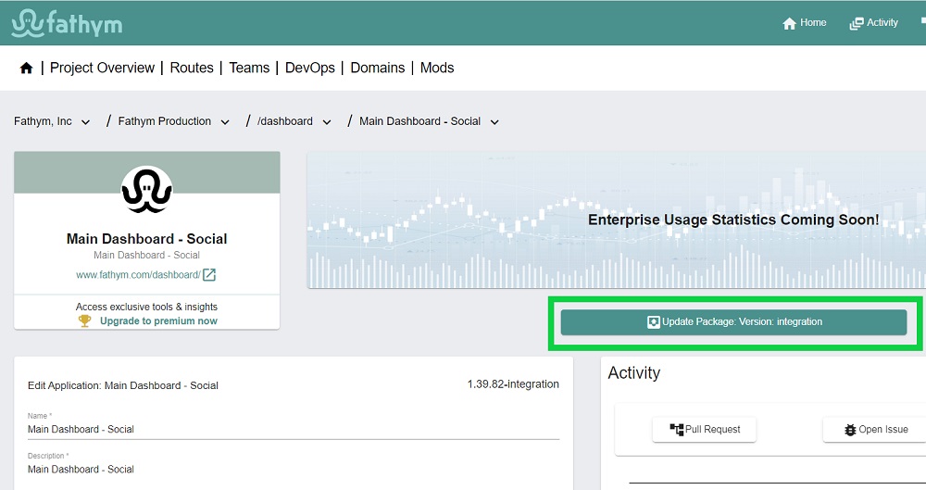Screen dimensions: 926x490
Task: Expand the Fathym, Inc dropdown
Action: pyautogui.click(x=85, y=122)
